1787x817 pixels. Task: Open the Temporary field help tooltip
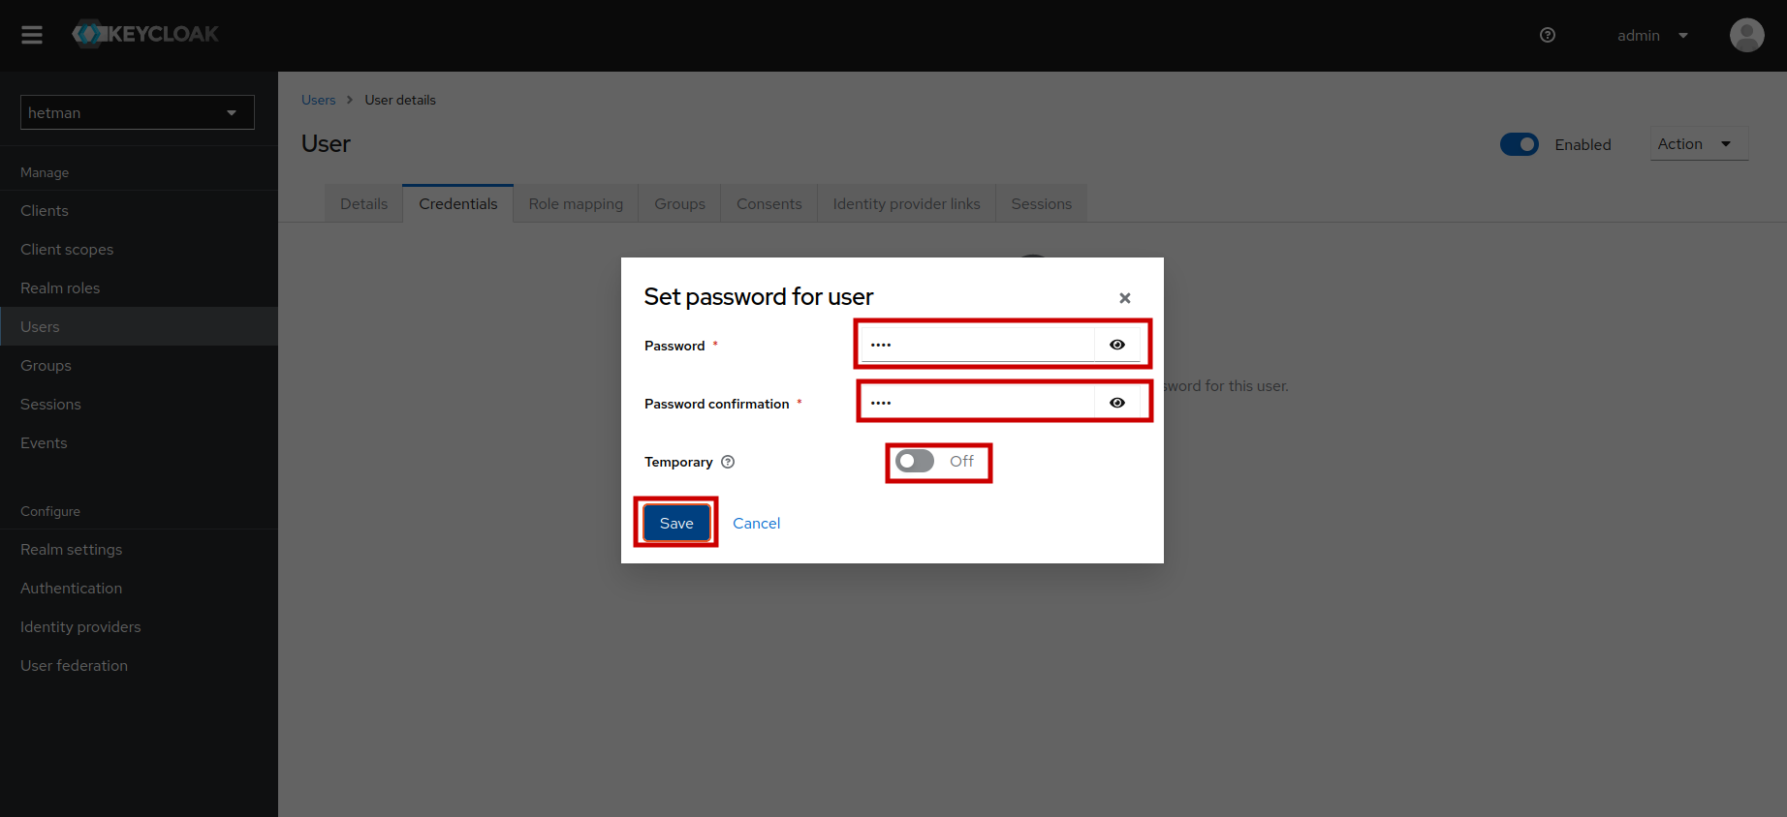coord(728,462)
